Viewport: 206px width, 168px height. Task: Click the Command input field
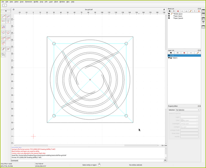(88, 161)
